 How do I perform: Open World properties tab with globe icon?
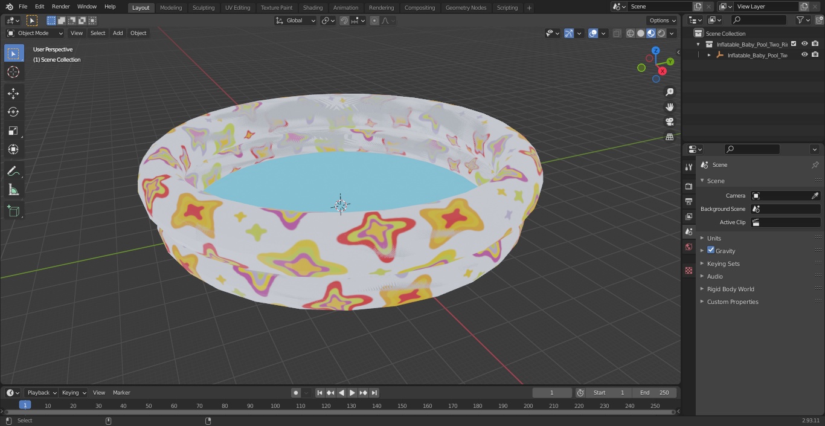click(x=689, y=247)
